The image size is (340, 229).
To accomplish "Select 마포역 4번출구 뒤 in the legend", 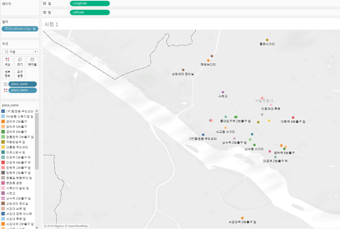I will click(x=18, y=162).
